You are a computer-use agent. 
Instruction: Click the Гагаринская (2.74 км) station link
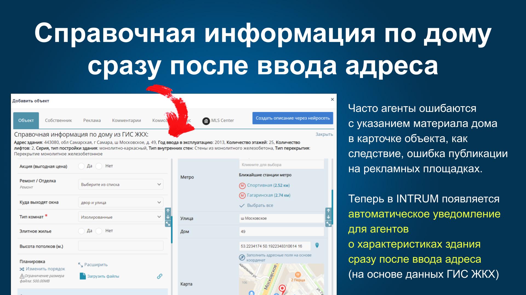[269, 195]
